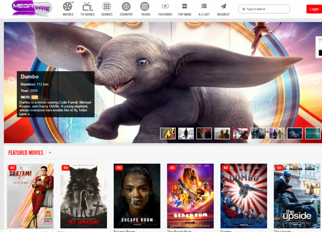Go to previous slide in carousel
Image resolution: width=322 pixels, height=232 pixels.
(x=11, y=80)
